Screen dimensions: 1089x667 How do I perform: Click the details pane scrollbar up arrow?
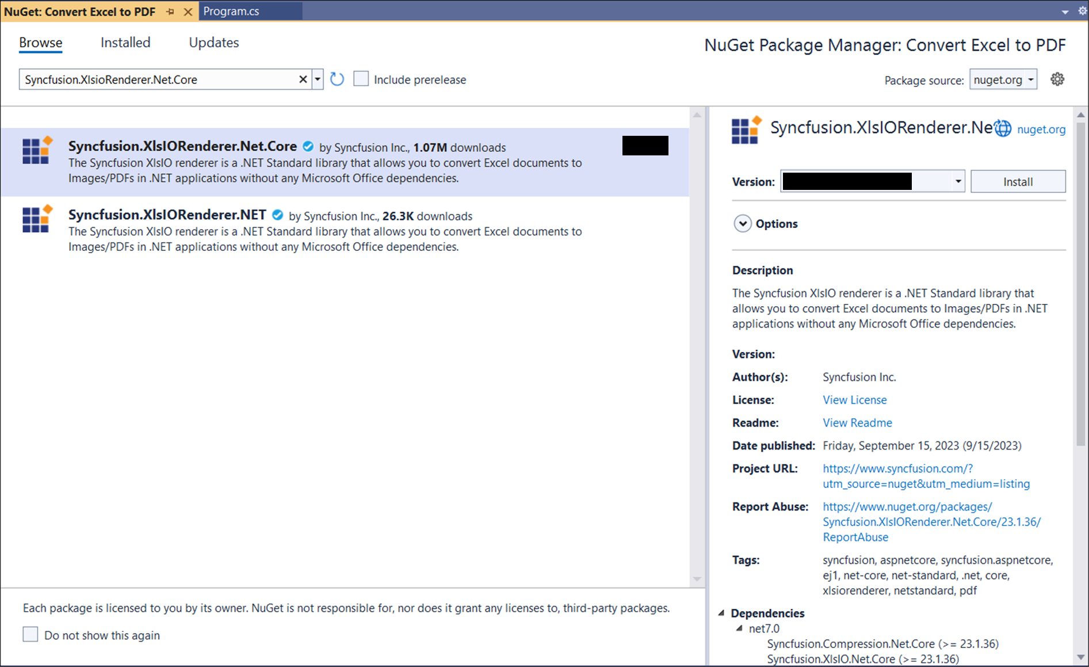point(1081,115)
